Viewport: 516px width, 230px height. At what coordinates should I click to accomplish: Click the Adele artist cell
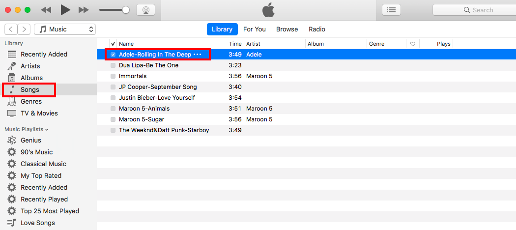pyautogui.click(x=254, y=55)
